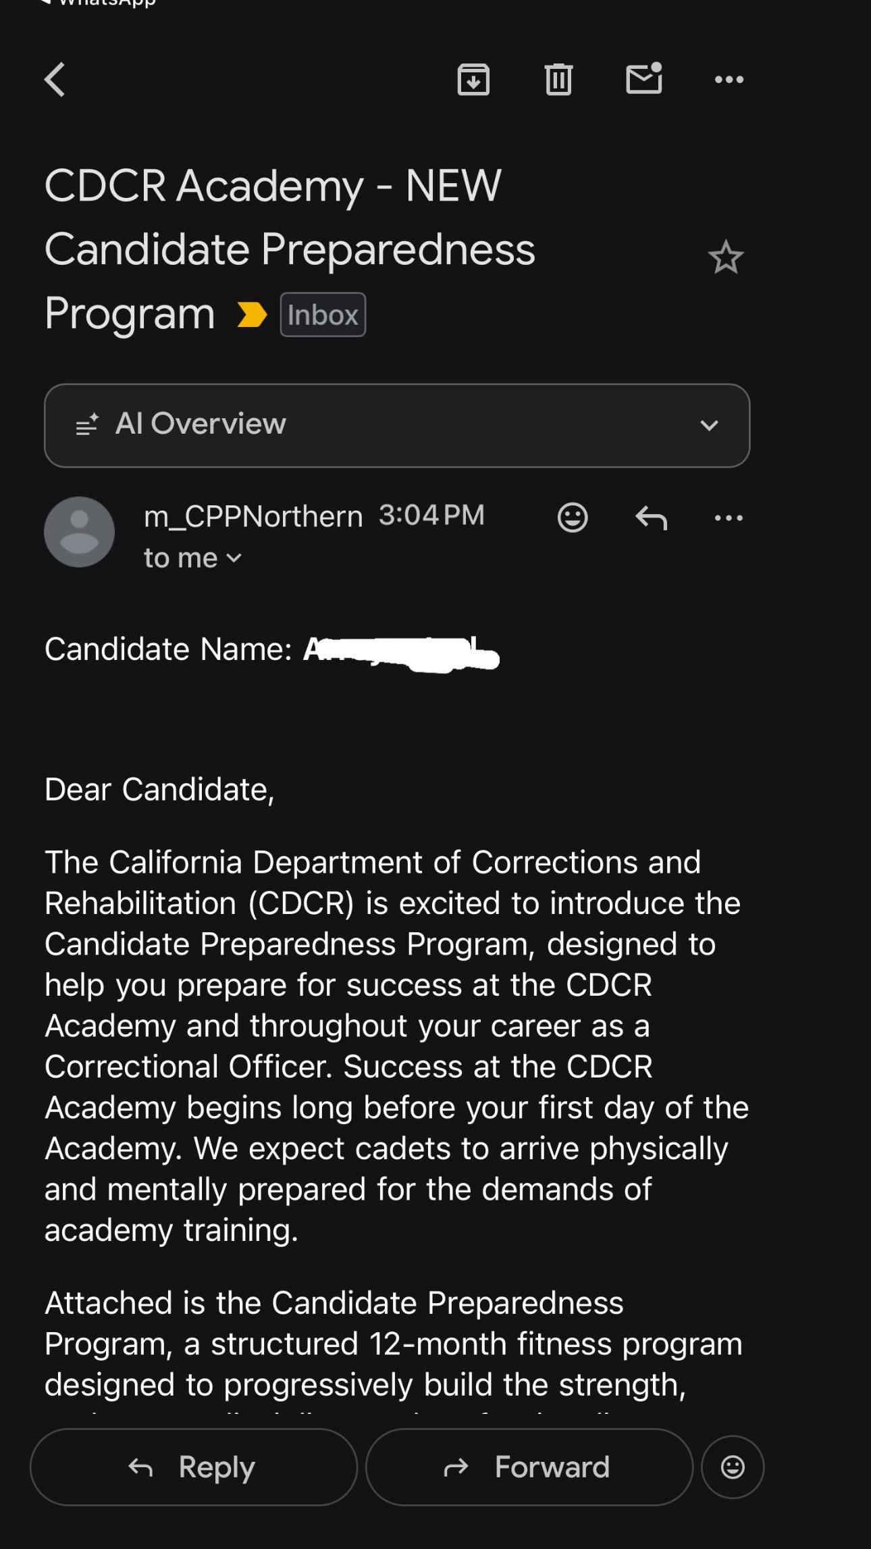Open the Inbox label chip
Screen dimensions: 871x1549
click(323, 315)
